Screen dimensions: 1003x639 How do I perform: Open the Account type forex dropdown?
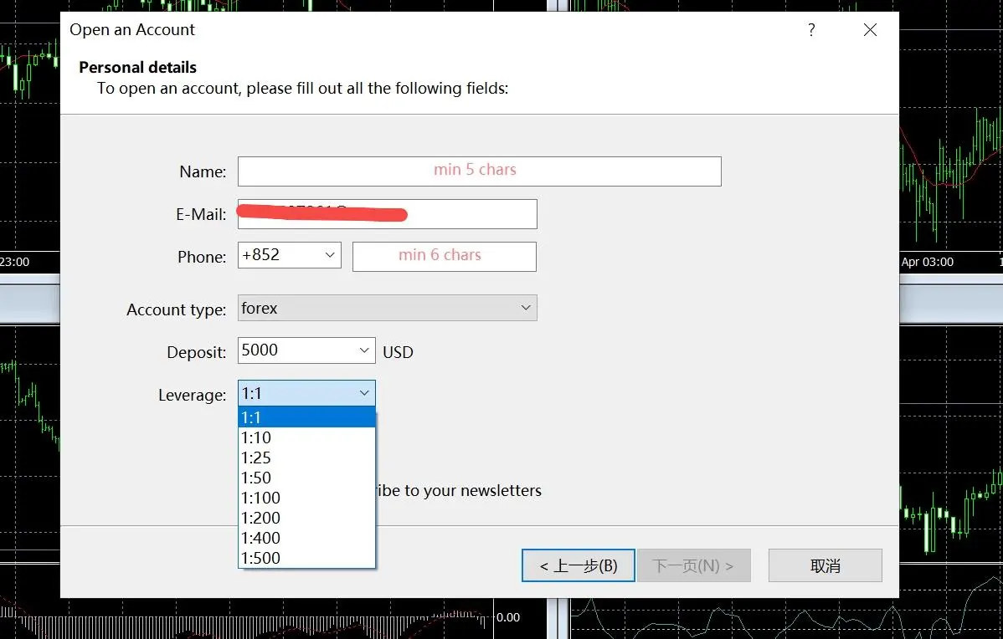pyautogui.click(x=387, y=308)
